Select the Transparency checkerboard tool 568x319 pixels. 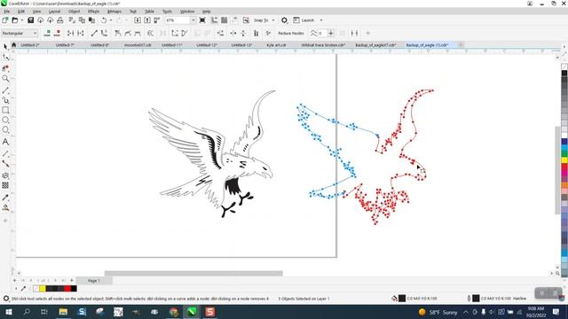coord(5,185)
